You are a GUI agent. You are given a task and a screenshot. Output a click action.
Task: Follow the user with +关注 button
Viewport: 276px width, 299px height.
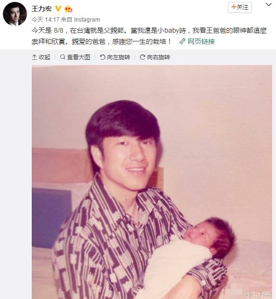(240, 7)
